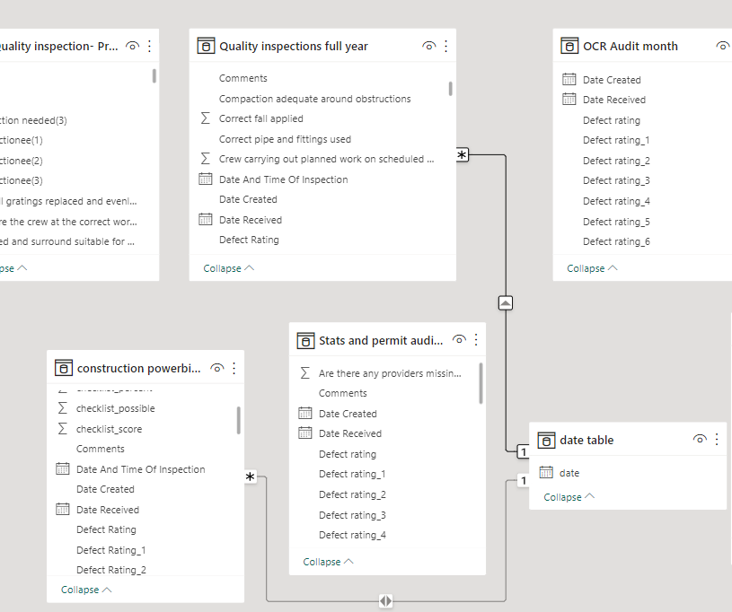The height and width of the screenshot is (612, 732).
Task: Select the Quality inspections full year title
Action: tap(294, 46)
